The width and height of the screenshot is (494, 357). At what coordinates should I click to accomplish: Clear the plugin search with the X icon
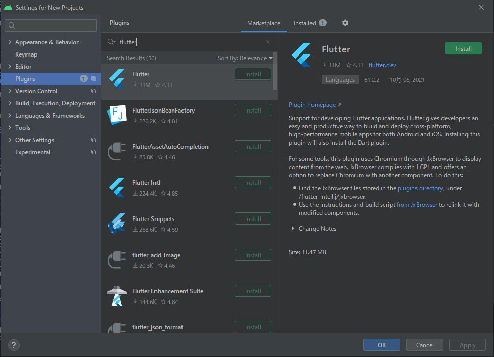pos(268,42)
